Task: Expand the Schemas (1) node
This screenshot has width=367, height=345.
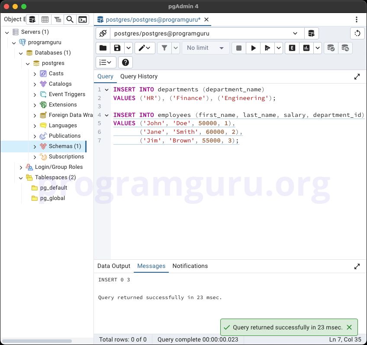Action: 35,146
